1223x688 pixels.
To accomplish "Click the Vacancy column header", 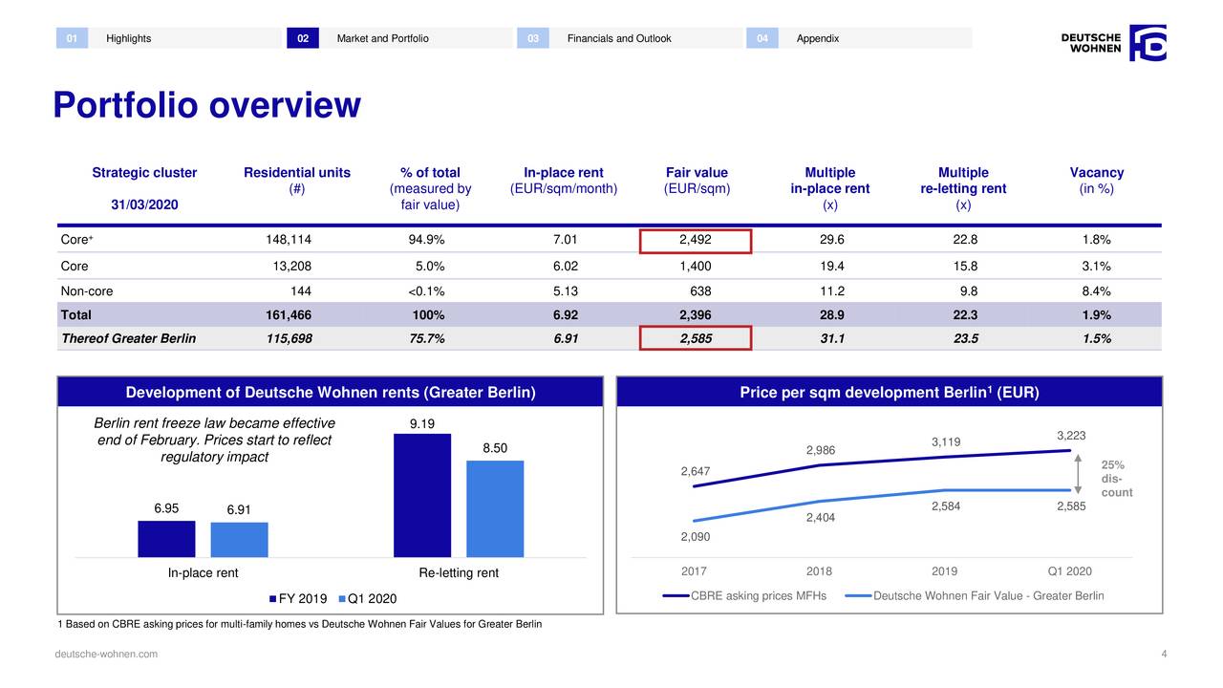I will click(x=1097, y=181).
